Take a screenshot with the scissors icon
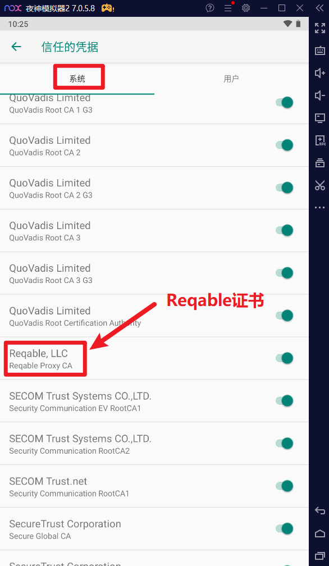 coord(319,185)
